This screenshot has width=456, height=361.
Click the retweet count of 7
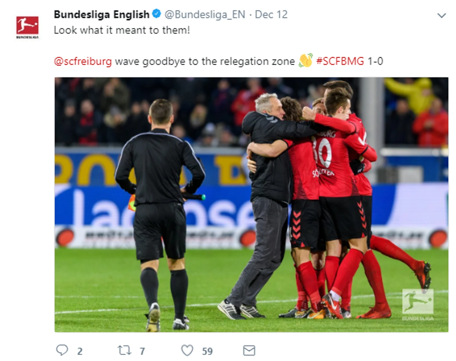point(142,351)
